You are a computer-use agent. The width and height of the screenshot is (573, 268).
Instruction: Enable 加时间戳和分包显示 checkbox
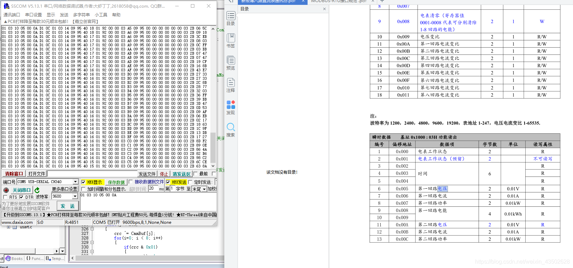point(83,189)
